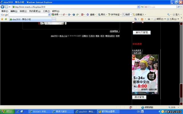The width and height of the screenshot is (183, 114).
Task: Click the 無名小站 link under the post
Action: pos(63,36)
